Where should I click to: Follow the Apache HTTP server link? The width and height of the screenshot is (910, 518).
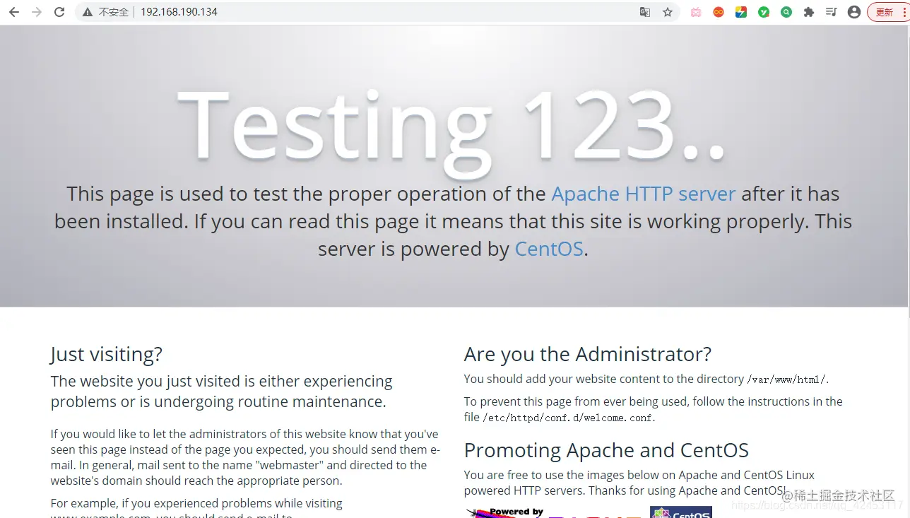[644, 194]
